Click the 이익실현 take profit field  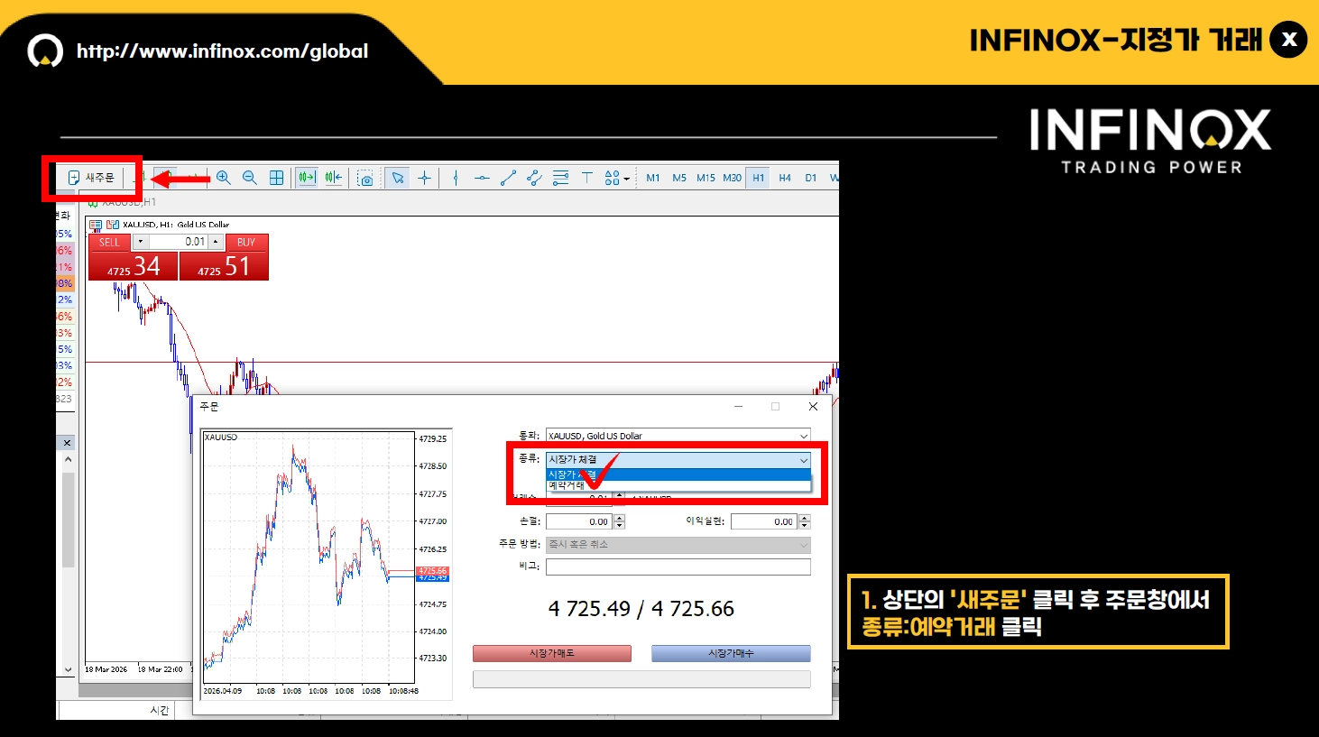tap(764, 521)
